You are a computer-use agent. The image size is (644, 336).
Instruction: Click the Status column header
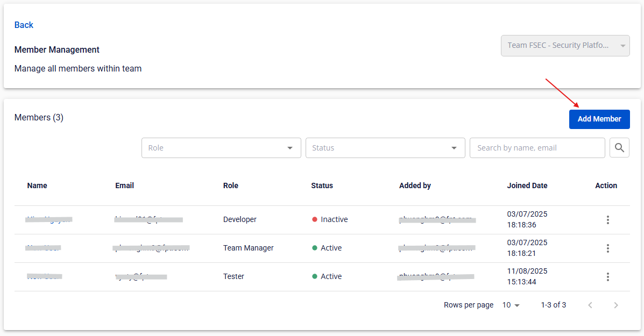(322, 185)
